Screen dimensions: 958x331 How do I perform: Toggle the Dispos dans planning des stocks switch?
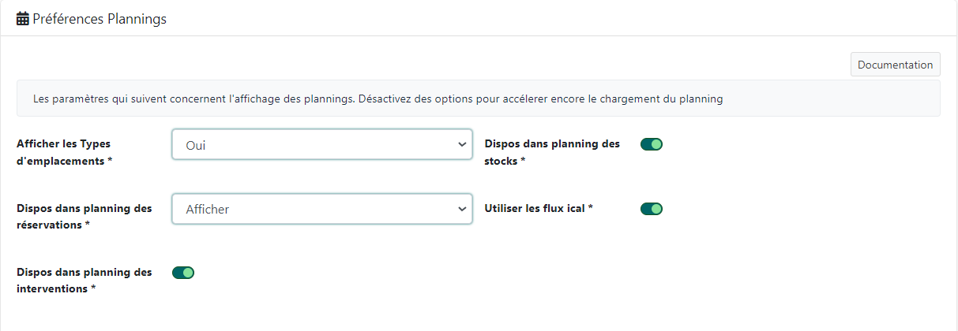652,144
